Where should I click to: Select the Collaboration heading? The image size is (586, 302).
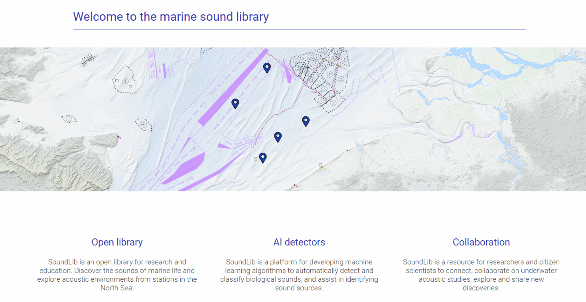481,242
